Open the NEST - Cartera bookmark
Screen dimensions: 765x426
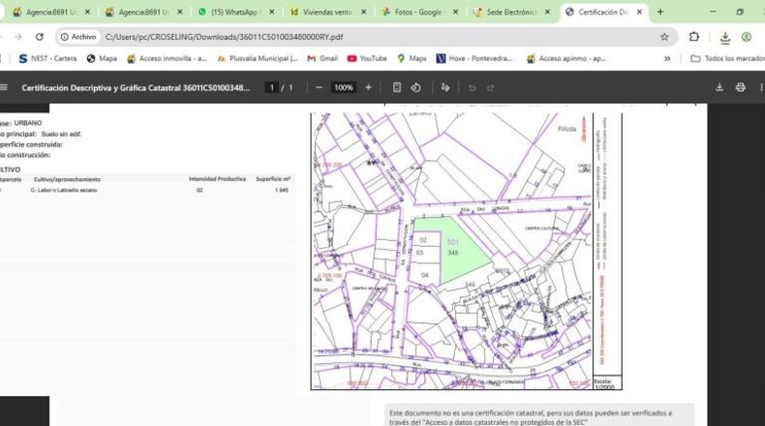47,58
